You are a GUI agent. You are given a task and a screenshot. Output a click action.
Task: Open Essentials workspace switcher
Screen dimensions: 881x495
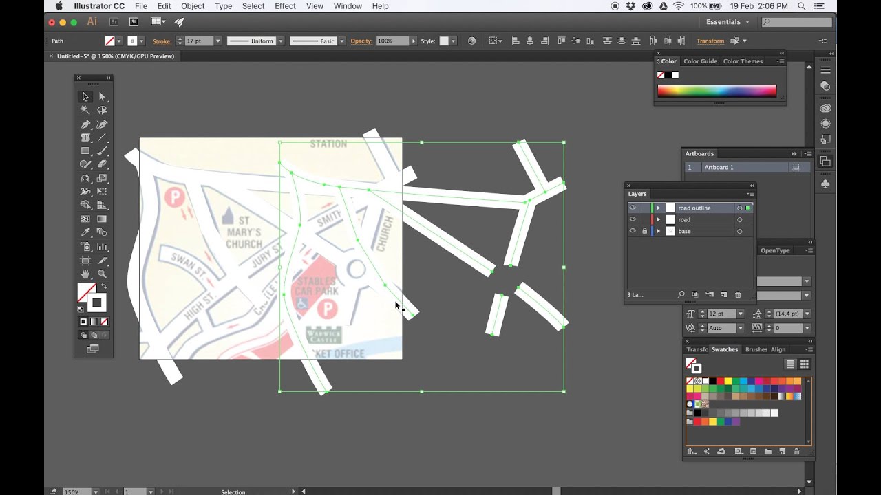tap(728, 22)
